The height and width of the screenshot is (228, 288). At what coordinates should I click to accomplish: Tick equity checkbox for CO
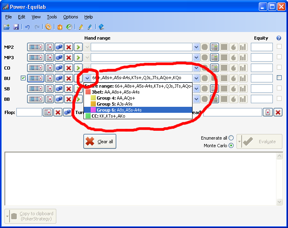click(279, 67)
